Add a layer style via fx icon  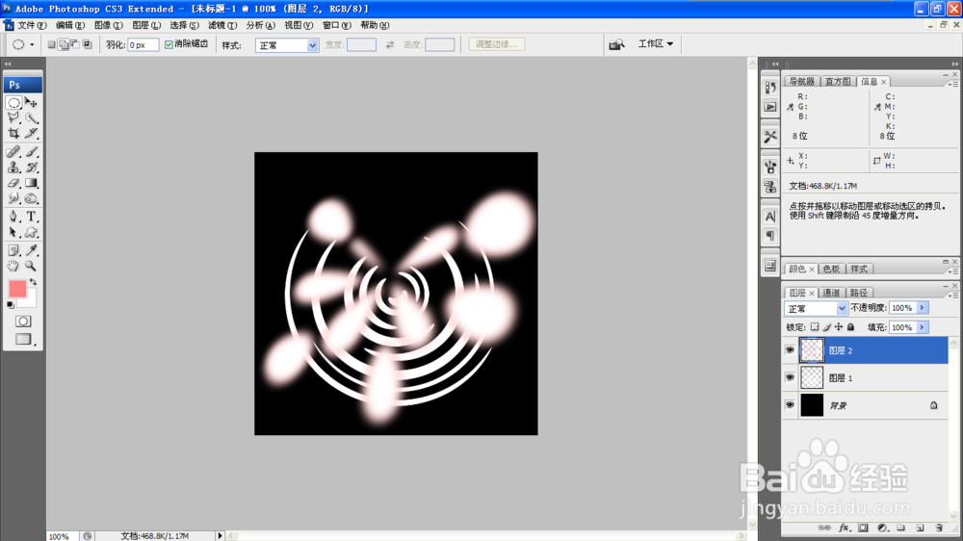[844, 528]
